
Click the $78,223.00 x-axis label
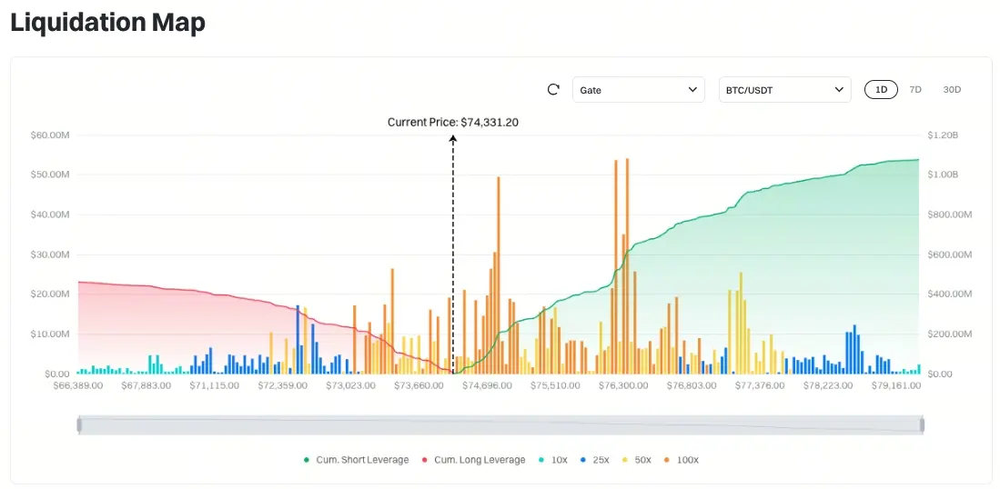click(x=828, y=386)
